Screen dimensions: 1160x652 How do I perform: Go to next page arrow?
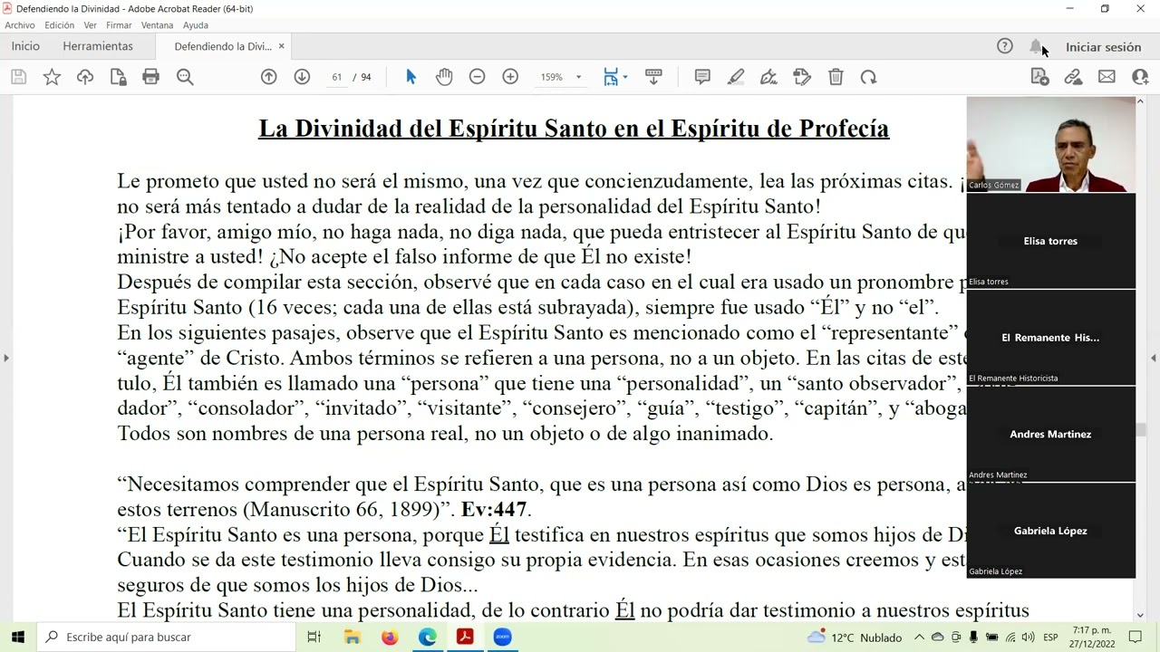[x=302, y=77]
